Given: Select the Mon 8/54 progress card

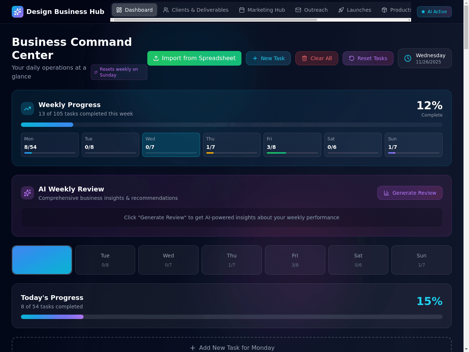Looking at the screenshot, I should click(50, 145).
